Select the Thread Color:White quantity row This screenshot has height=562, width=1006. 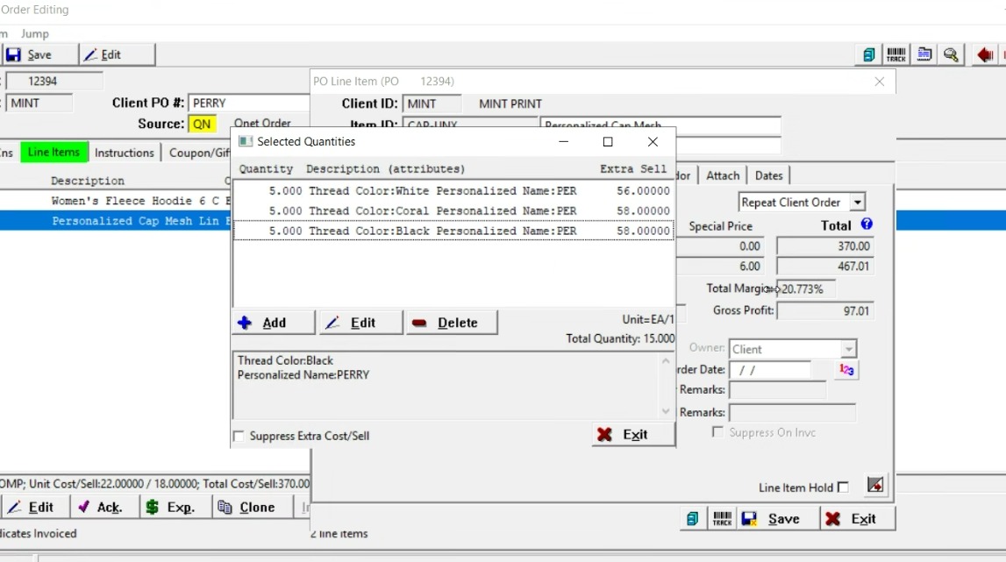[x=453, y=191]
